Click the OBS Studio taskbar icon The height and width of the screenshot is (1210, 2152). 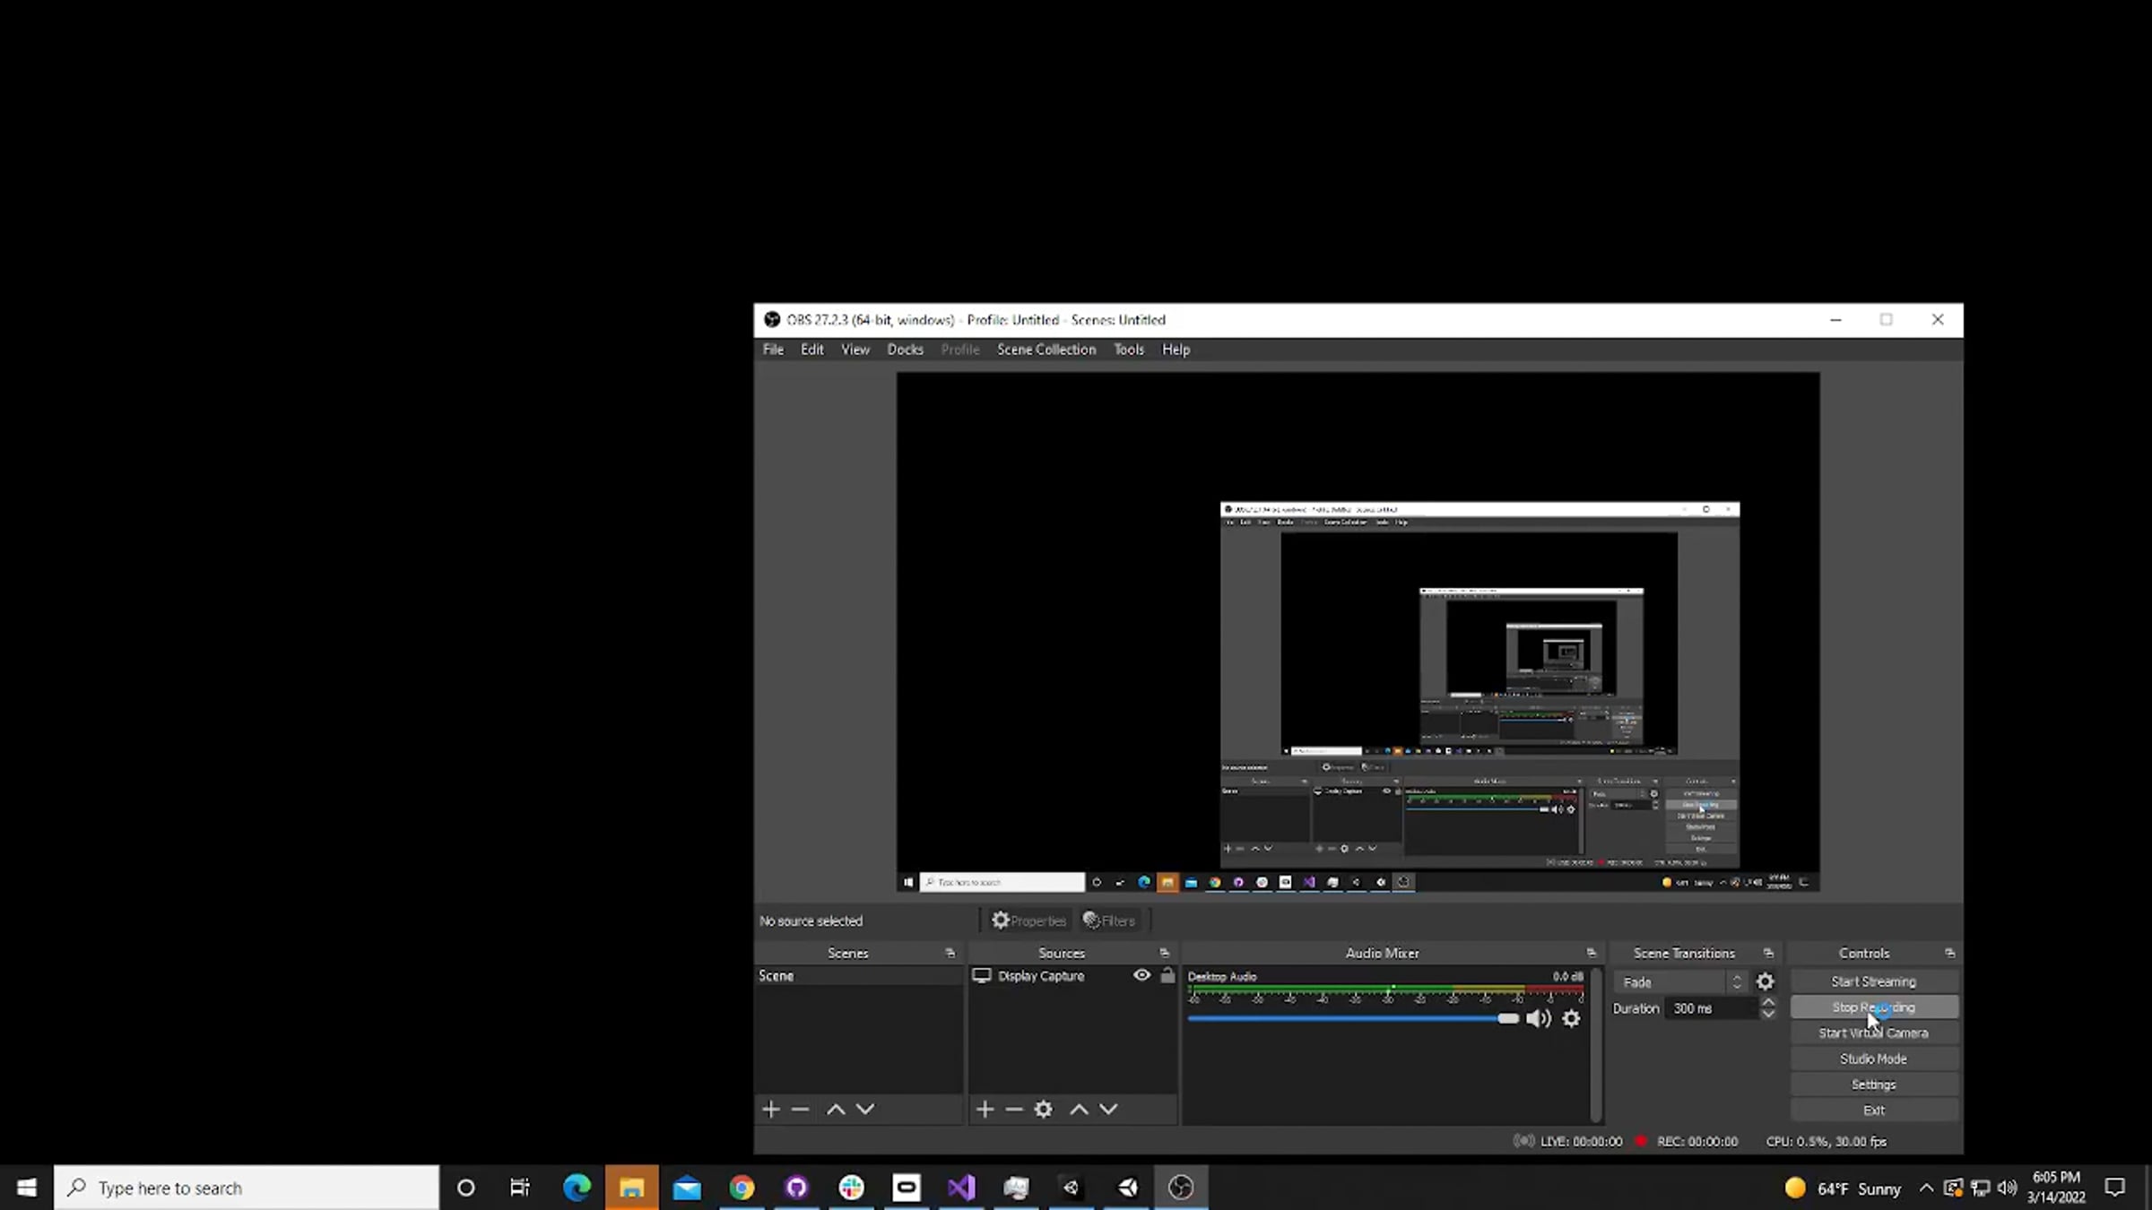1181,1188
